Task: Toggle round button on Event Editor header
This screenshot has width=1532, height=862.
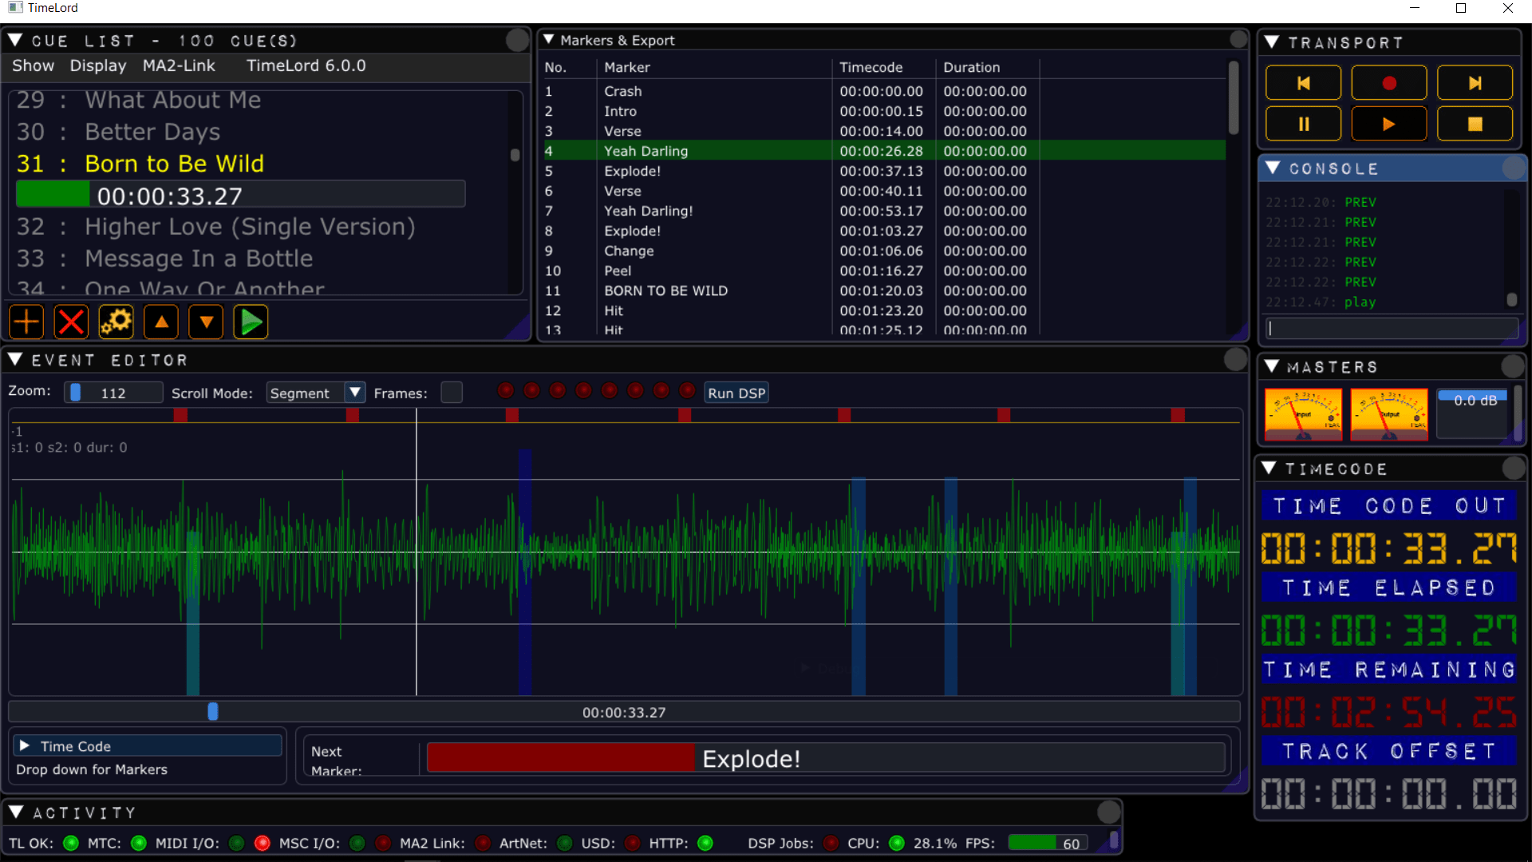Action: pyautogui.click(x=1235, y=360)
